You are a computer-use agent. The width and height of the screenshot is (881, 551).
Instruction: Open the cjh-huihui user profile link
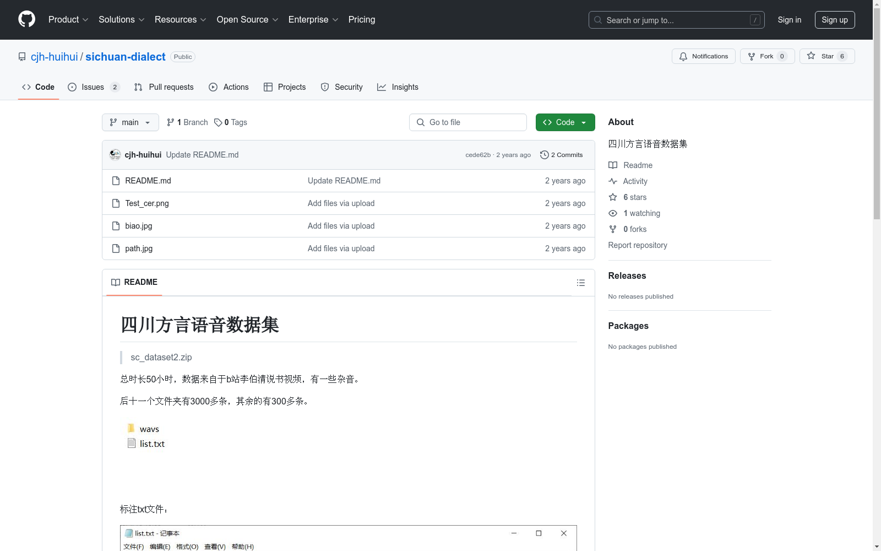point(54,57)
